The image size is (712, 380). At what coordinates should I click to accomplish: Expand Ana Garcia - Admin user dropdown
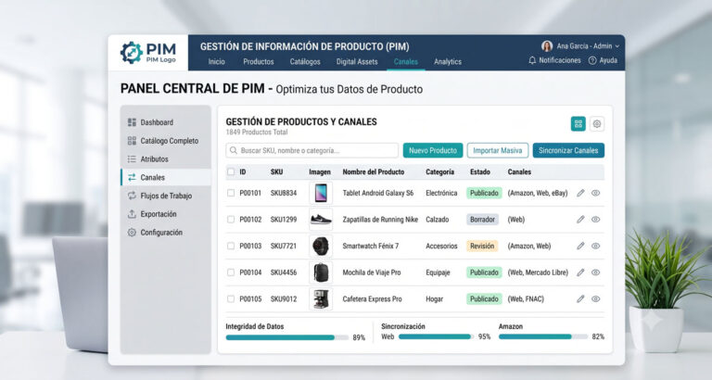[x=617, y=46]
